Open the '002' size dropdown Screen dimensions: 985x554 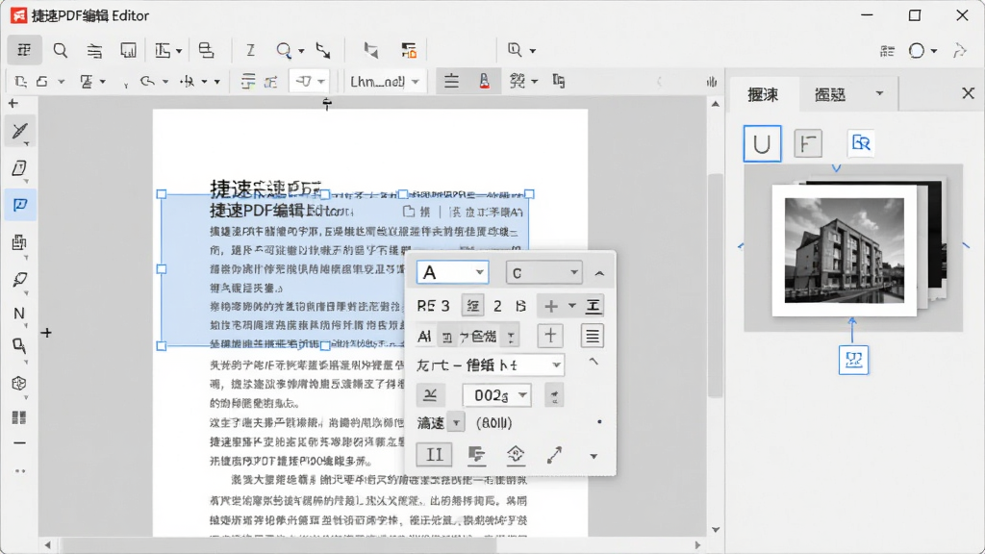(496, 395)
